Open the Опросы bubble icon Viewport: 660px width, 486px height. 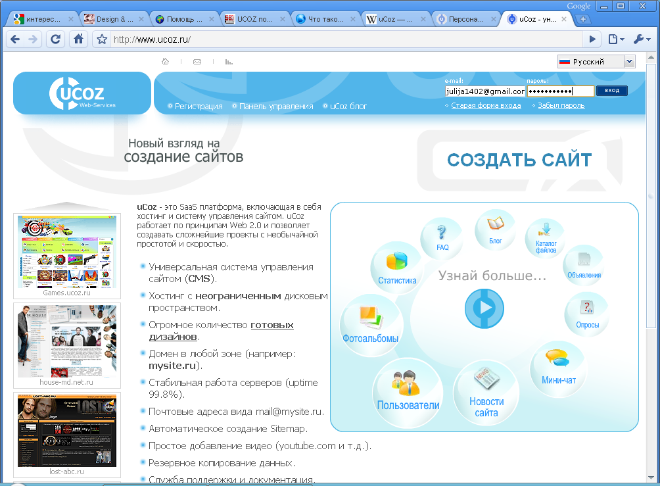(587, 314)
